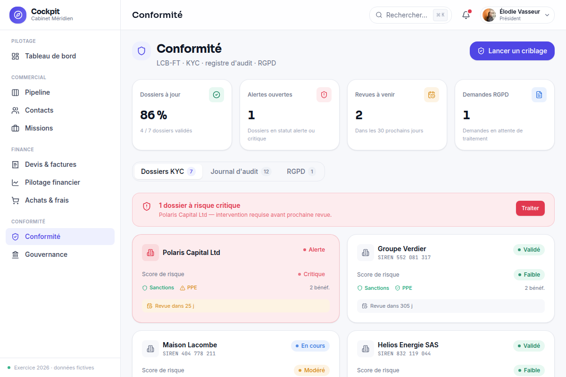Open the Groupe Verdier dossier
The width and height of the screenshot is (566, 377).
tap(451, 279)
